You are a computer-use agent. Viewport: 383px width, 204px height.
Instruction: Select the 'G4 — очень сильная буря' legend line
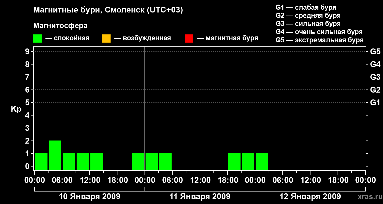tap(319, 32)
